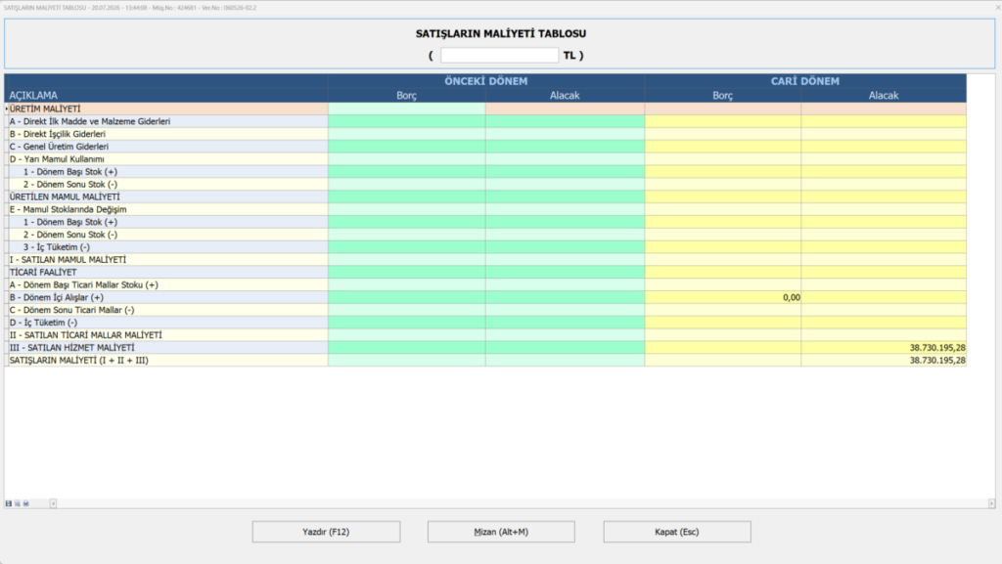Viewport: 1002px width, 564px height.
Task: Select II - SATILAN TİCARİ MALLAR MALİYETİ
Action: (x=485, y=335)
